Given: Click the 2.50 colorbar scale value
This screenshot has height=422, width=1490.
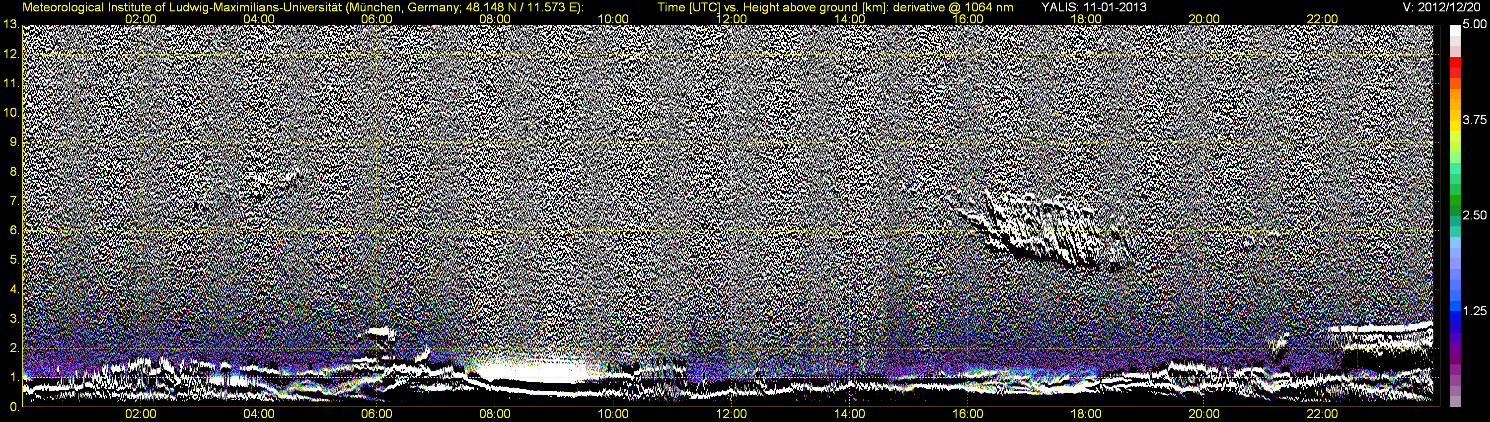Looking at the screenshot, I should 1475,215.
